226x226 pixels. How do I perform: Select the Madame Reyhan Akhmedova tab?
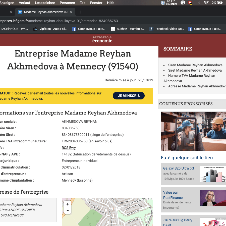45,12
